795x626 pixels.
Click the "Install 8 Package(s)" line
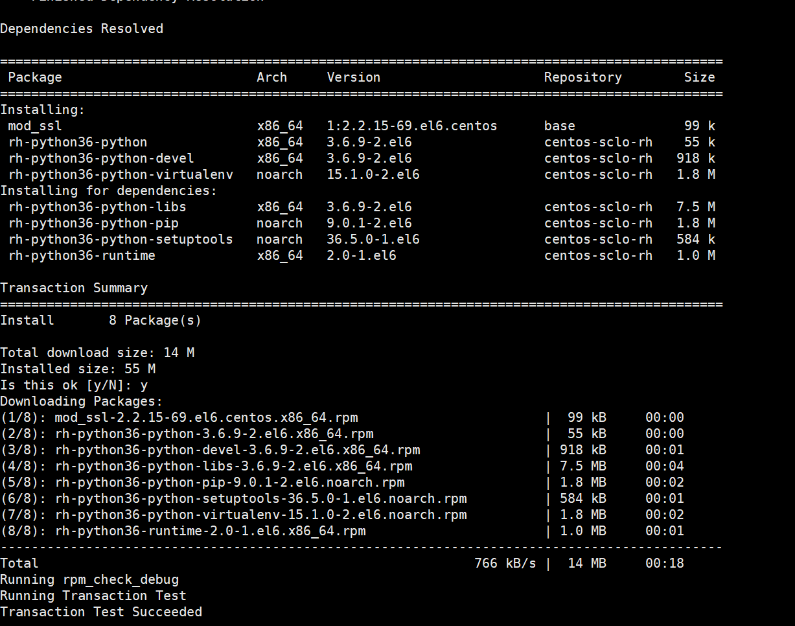coord(101,320)
